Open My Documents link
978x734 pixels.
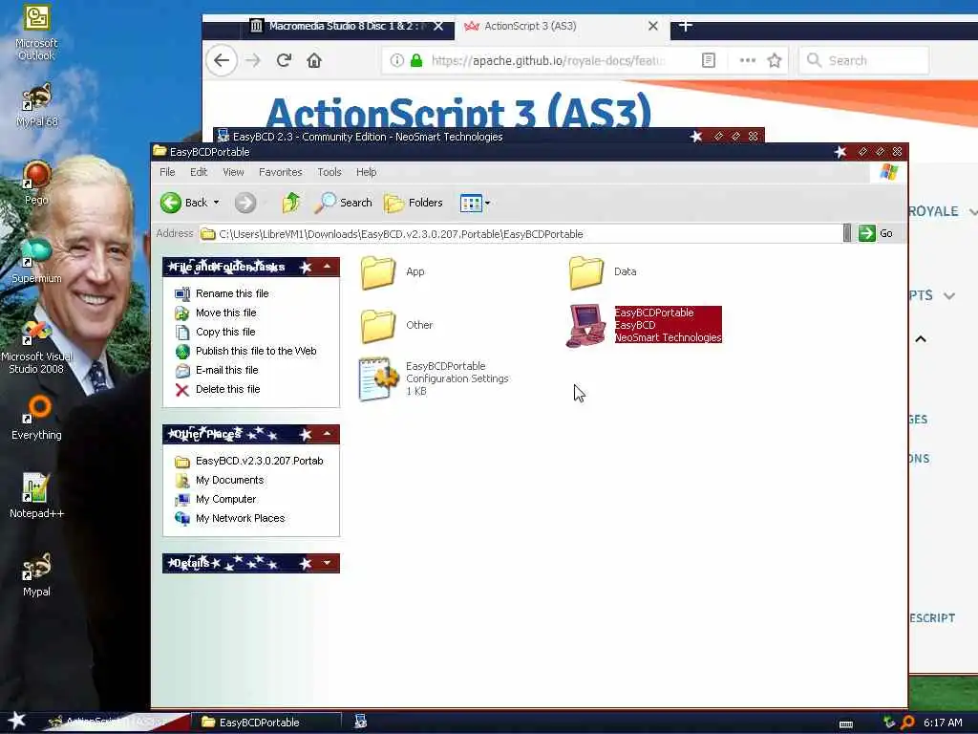click(220, 480)
